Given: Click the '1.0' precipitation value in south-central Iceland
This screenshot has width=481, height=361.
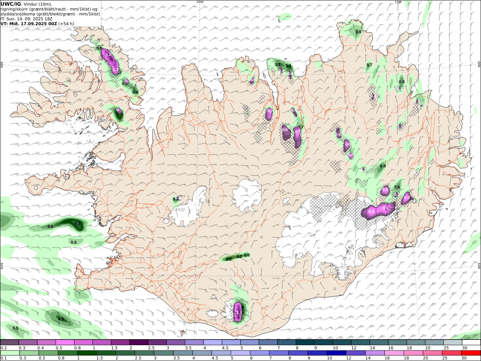Looking at the screenshot, I should [247, 255].
